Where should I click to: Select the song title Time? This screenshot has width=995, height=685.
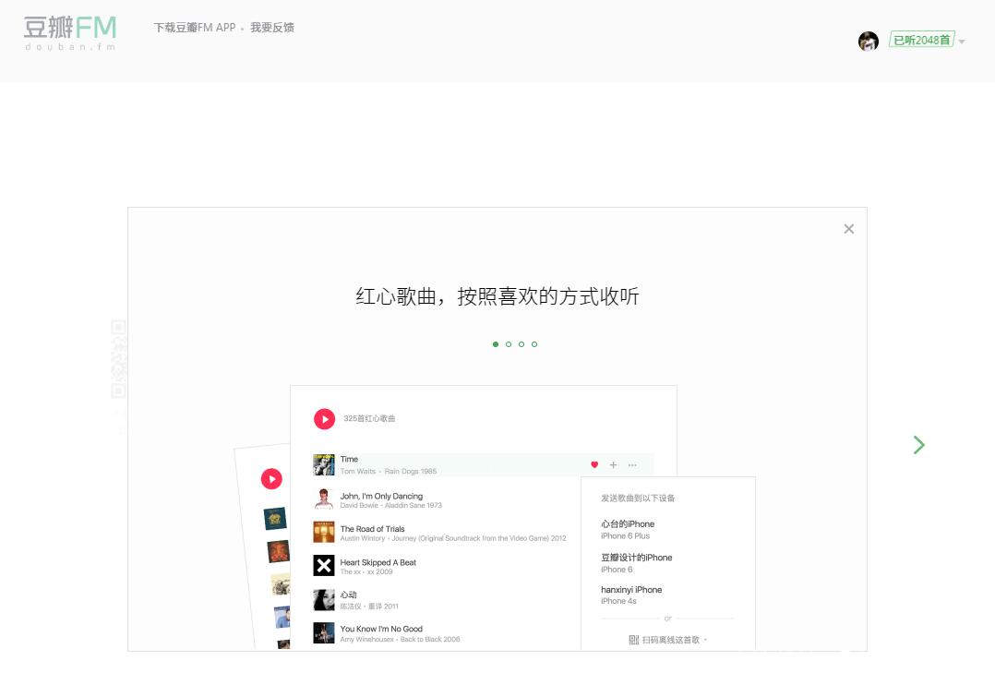pyautogui.click(x=349, y=459)
